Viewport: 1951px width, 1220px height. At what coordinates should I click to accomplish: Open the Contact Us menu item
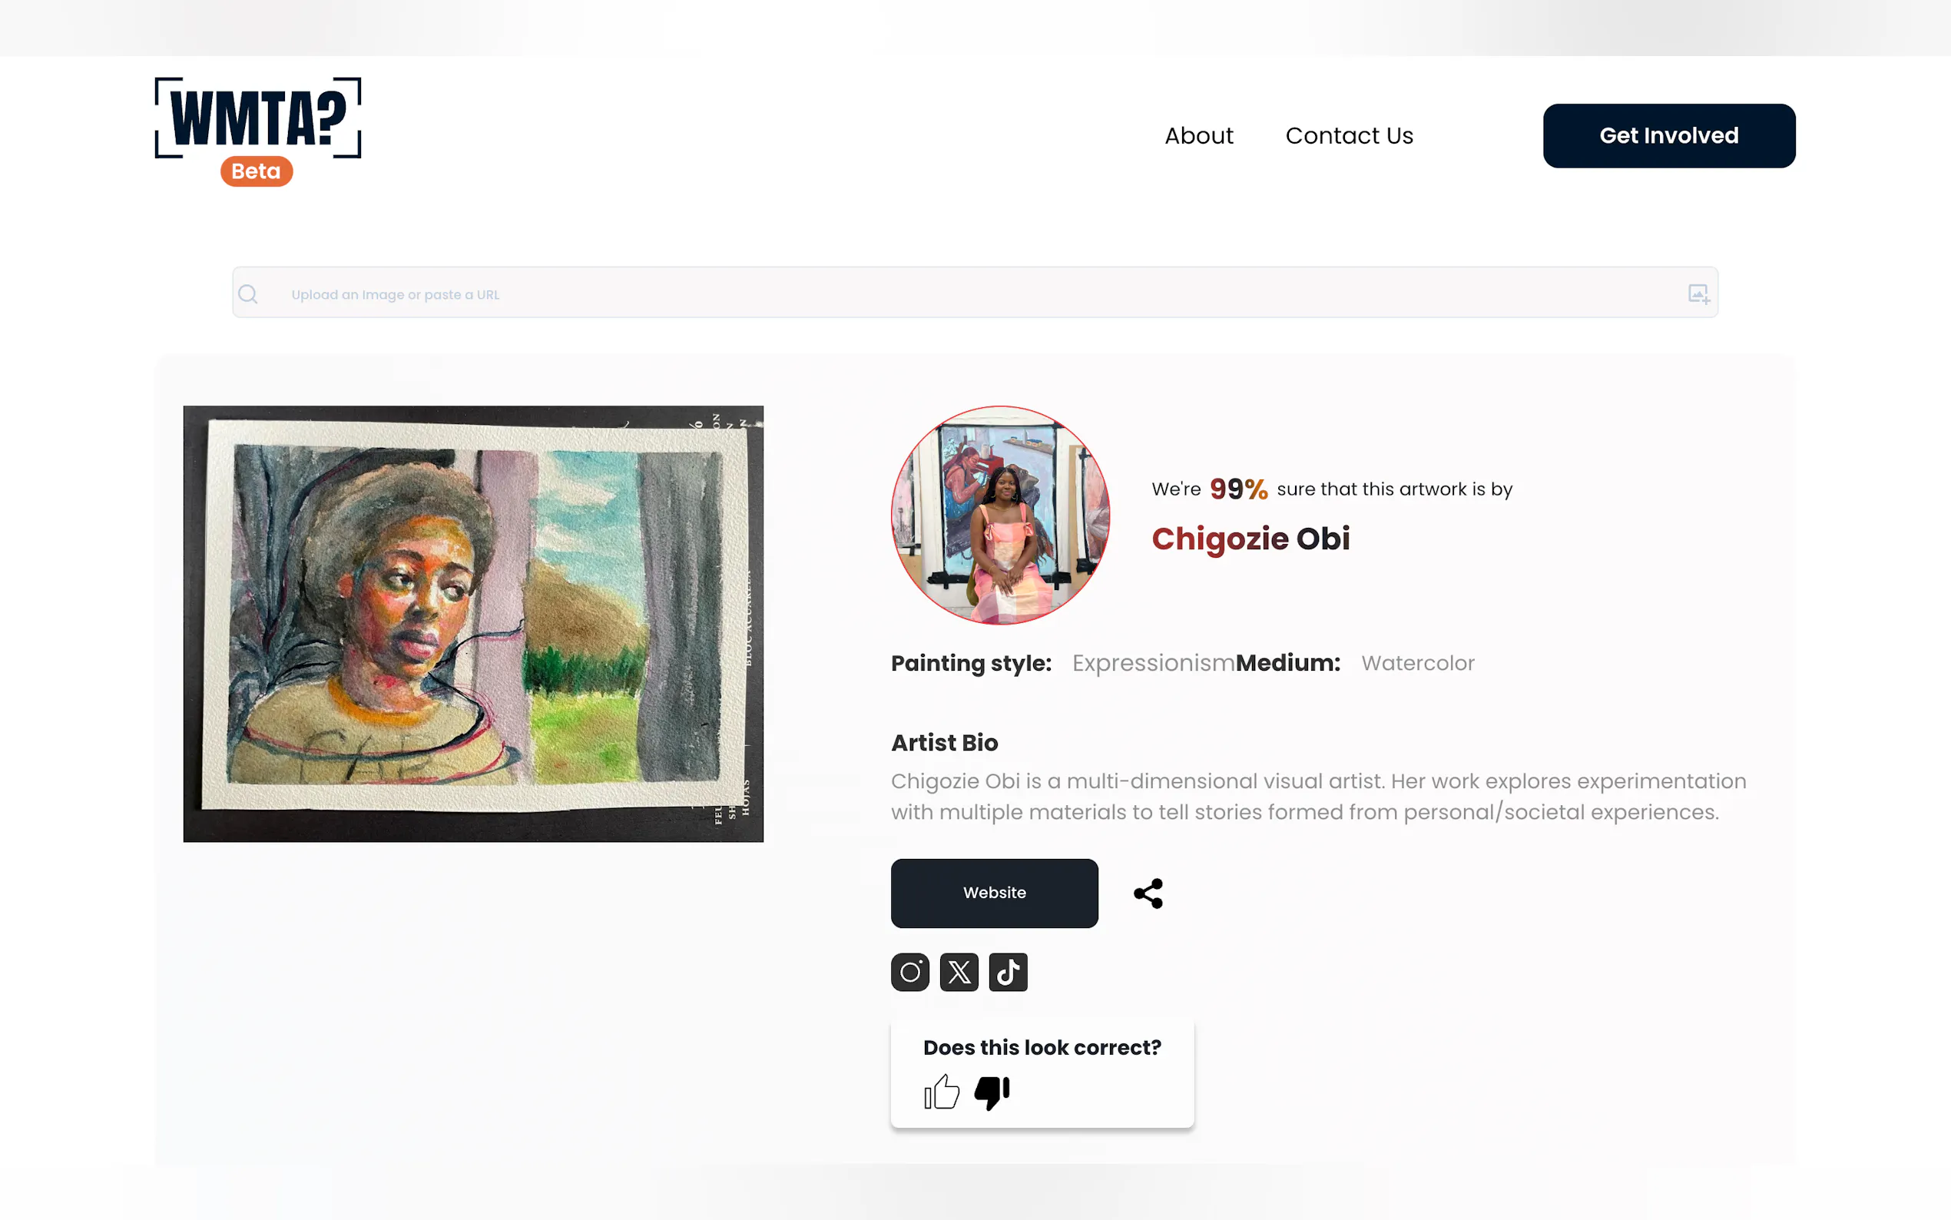pos(1350,135)
